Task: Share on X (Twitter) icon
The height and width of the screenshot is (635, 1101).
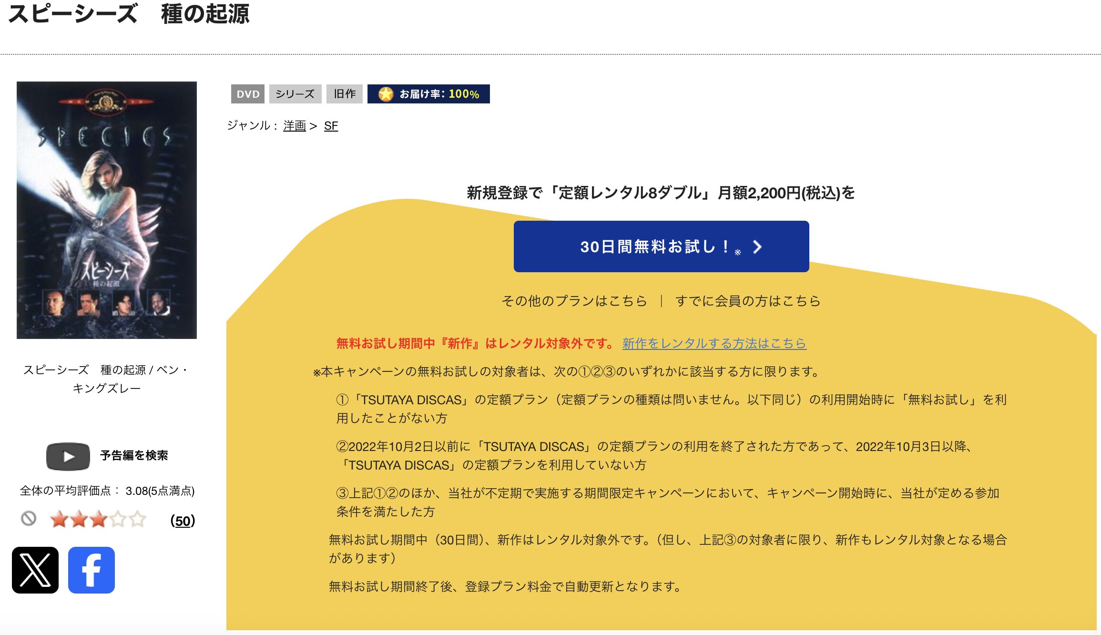Action: pos(35,570)
